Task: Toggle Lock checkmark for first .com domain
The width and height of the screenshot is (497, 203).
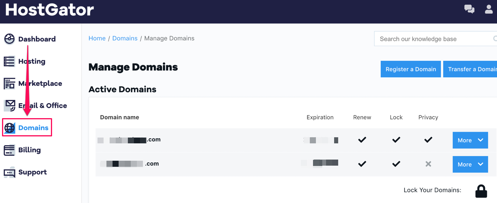Action: click(x=396, y=140)
